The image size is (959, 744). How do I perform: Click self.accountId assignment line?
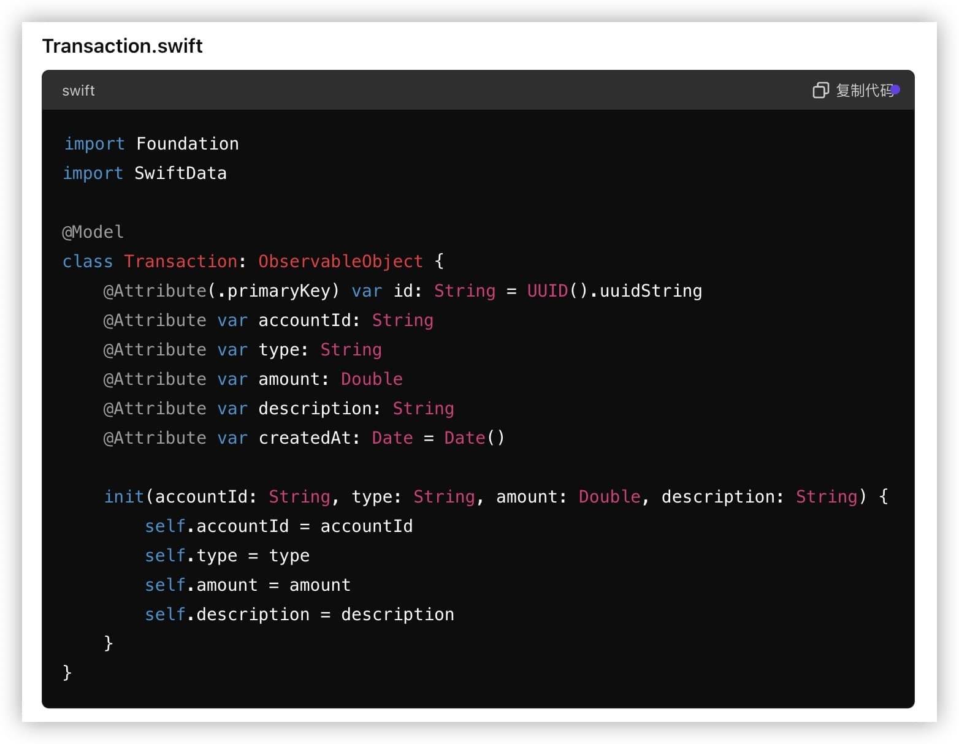tap(278, 526)
